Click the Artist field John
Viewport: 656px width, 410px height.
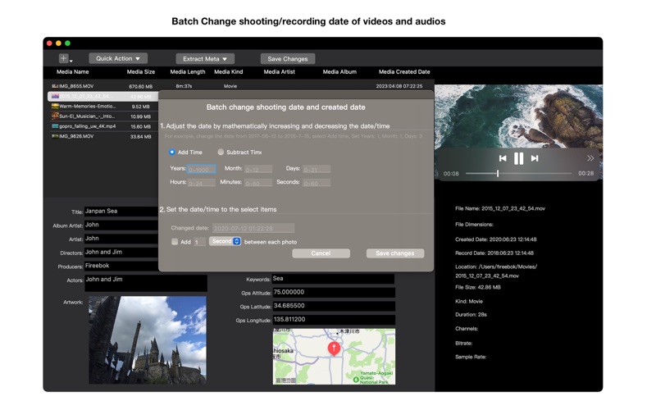[x=121, y=239]
